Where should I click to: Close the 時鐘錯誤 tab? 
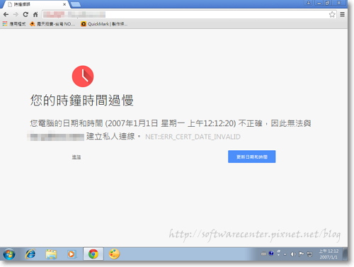(64, 4)
